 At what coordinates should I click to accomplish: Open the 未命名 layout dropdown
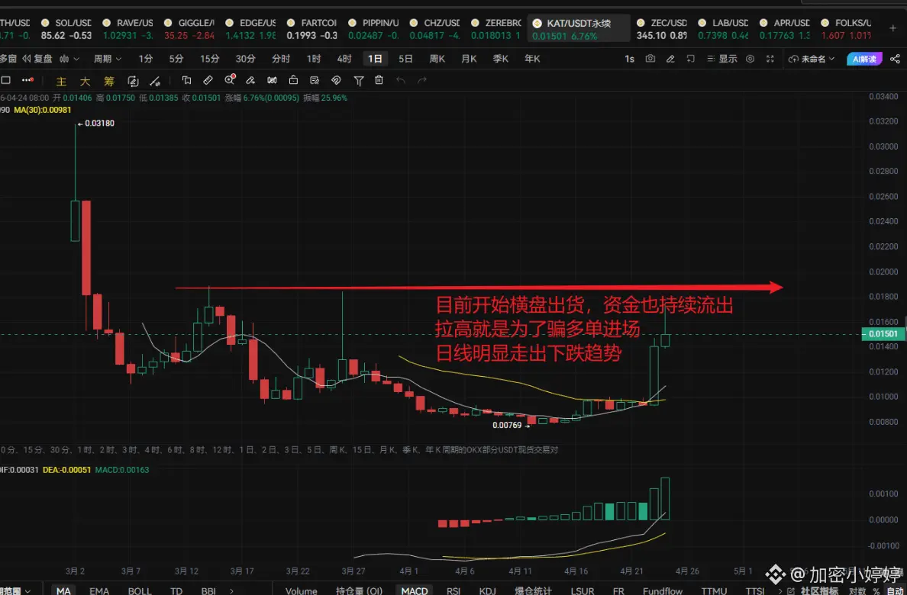812,59
